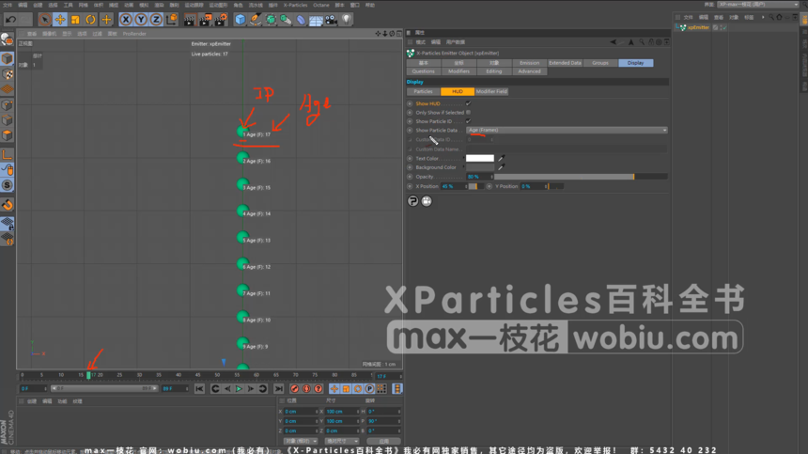Viewport: 808px width, 454px height.
Task: Step to the next frame
Action: (x=251, y=389)
